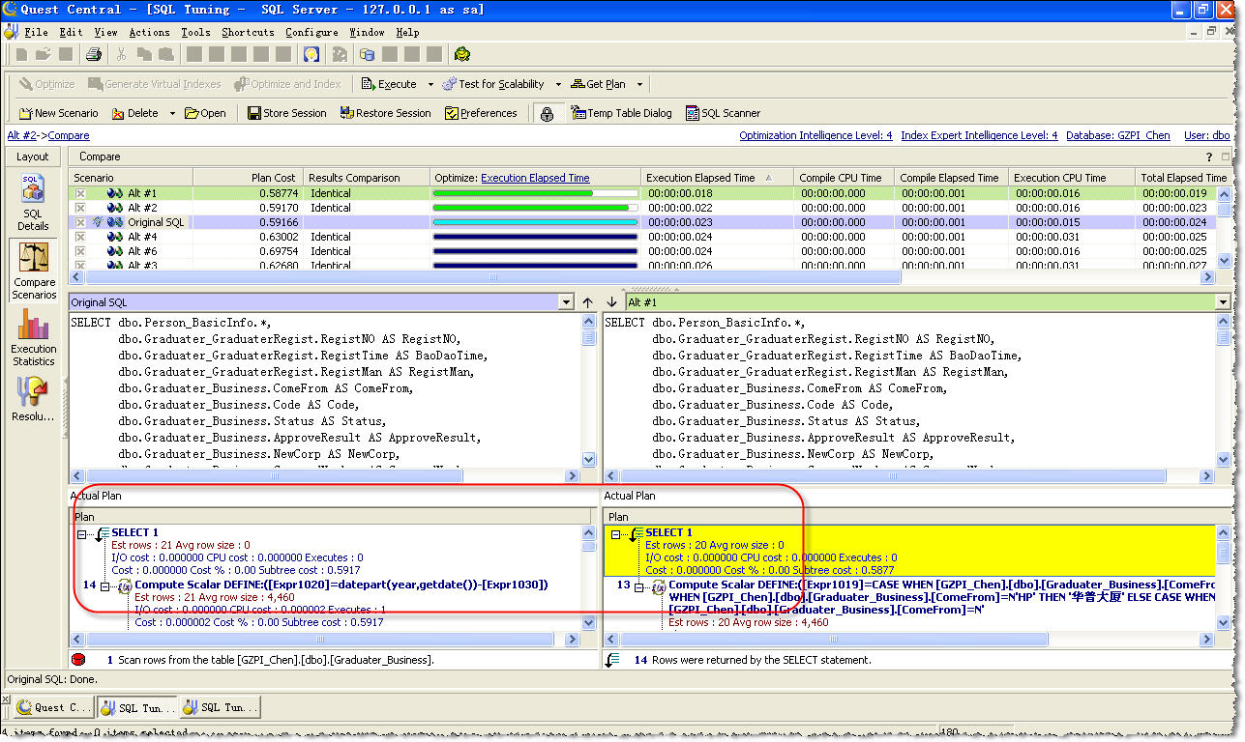
Task: Toggle the checkbox for Alt #2 scenario
Action: pyautogui.click(x=80, y=208)
